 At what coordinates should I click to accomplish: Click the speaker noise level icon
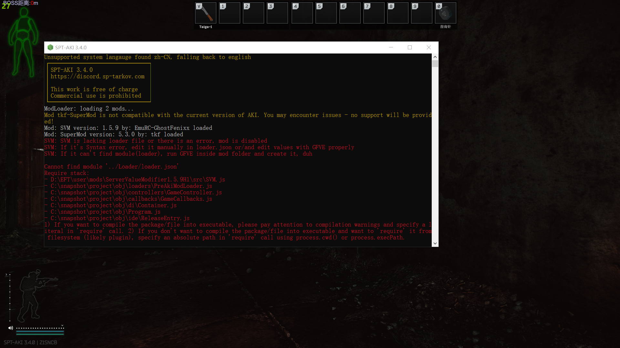[11, 328]
